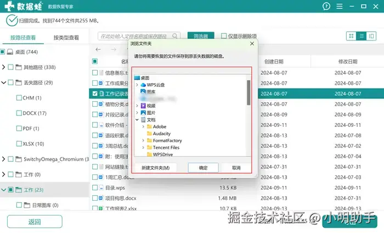384x233 pixels.
Task: Select the Audacity folder
Action: tap(159, 133)
